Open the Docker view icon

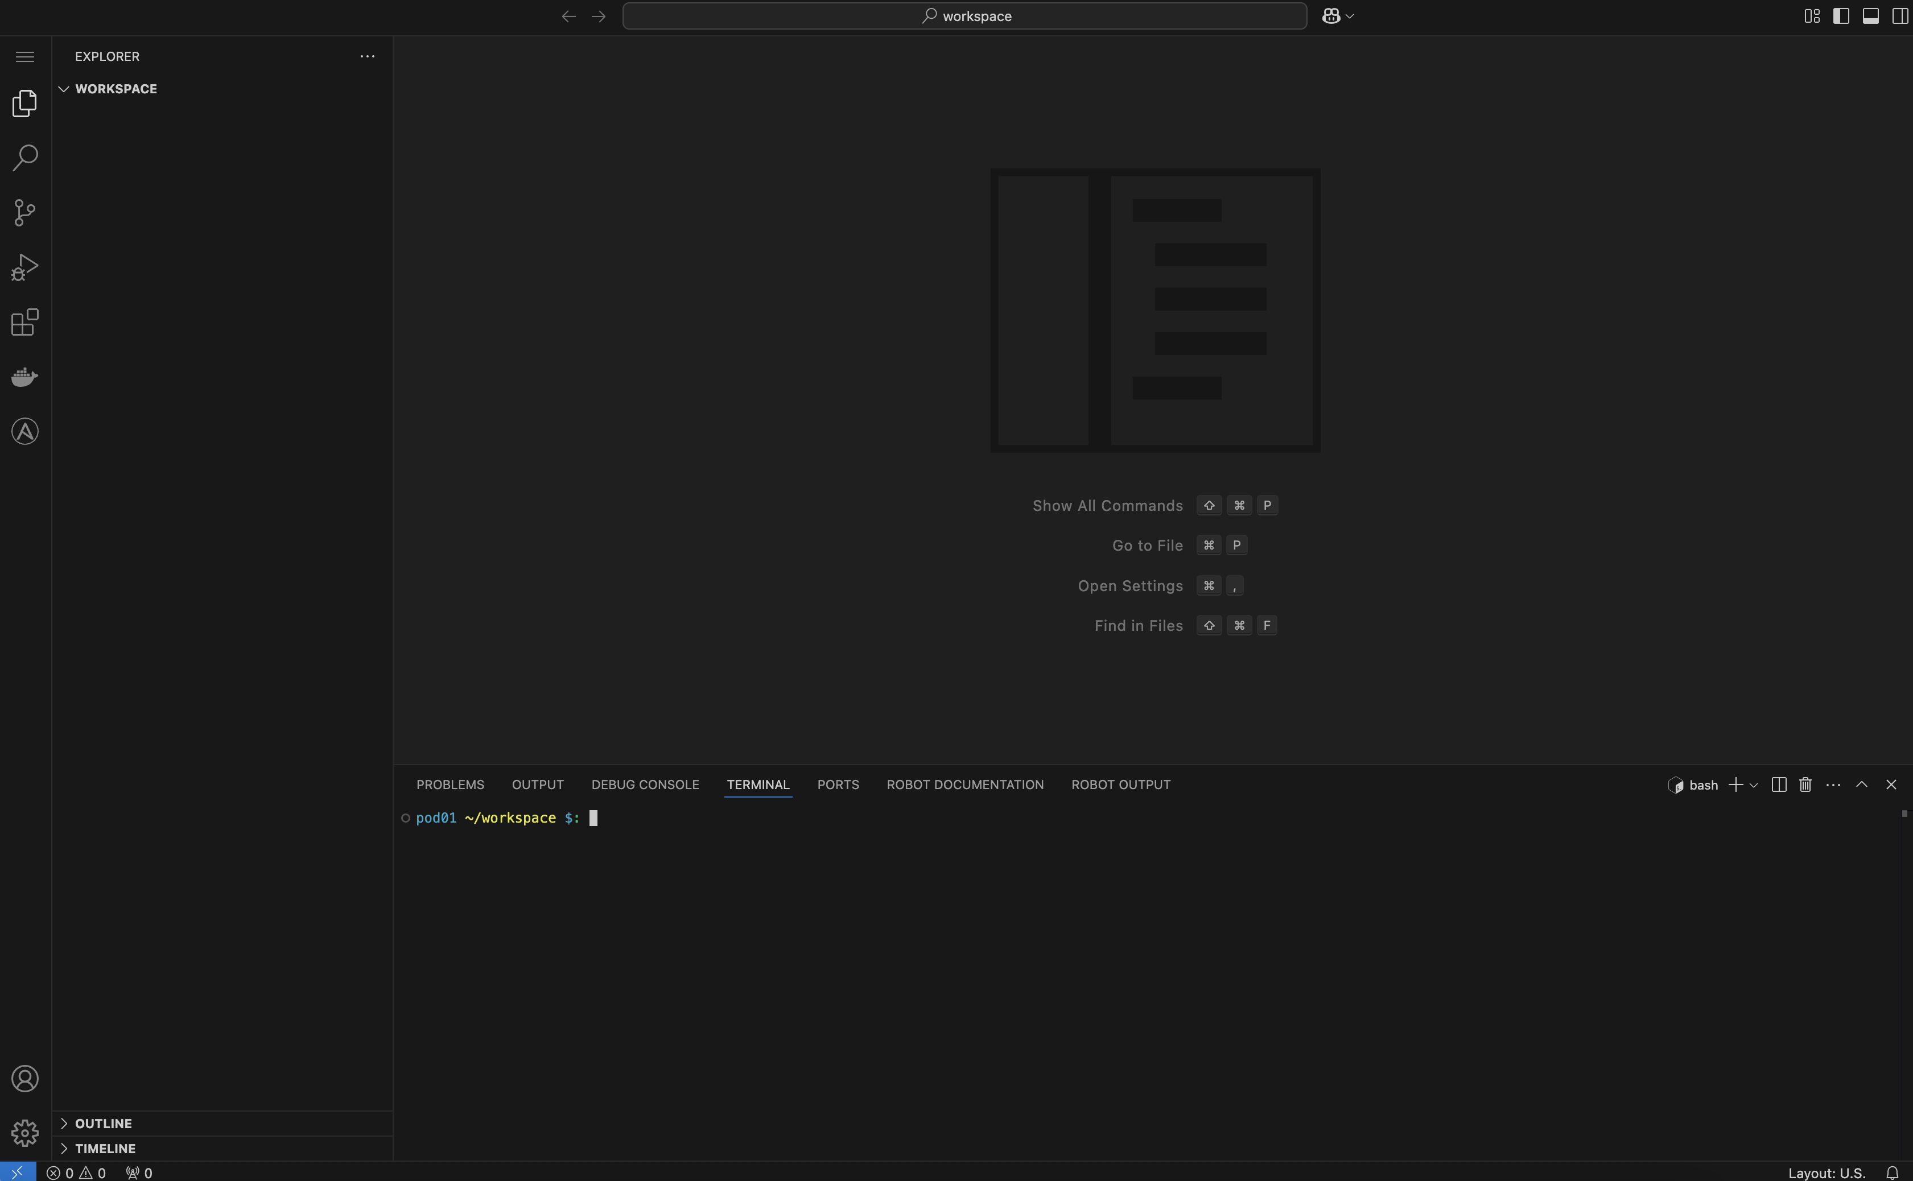click(x=25, y=377)
